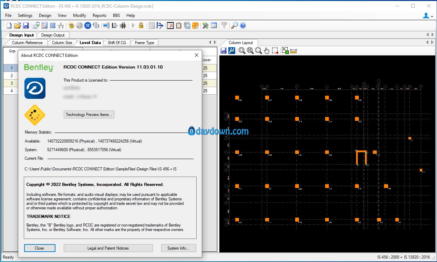Open the View menu
The height and width of the screenshot is (262, 437).
(x=62, y=15)
